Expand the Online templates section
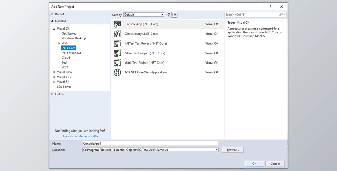This screenshot has height=171, width=337. click(52, 94)
